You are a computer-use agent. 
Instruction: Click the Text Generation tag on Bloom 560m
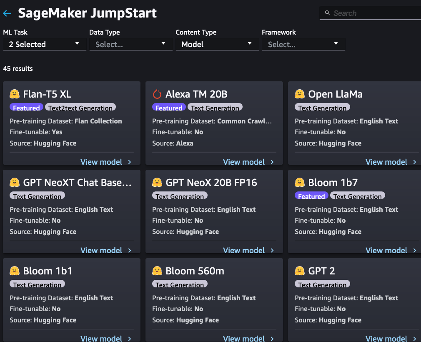(180, 284)
